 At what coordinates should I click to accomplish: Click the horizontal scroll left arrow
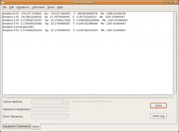4,96
